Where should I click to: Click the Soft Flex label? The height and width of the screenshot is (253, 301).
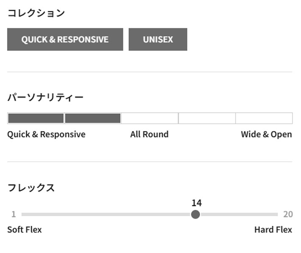25,230
